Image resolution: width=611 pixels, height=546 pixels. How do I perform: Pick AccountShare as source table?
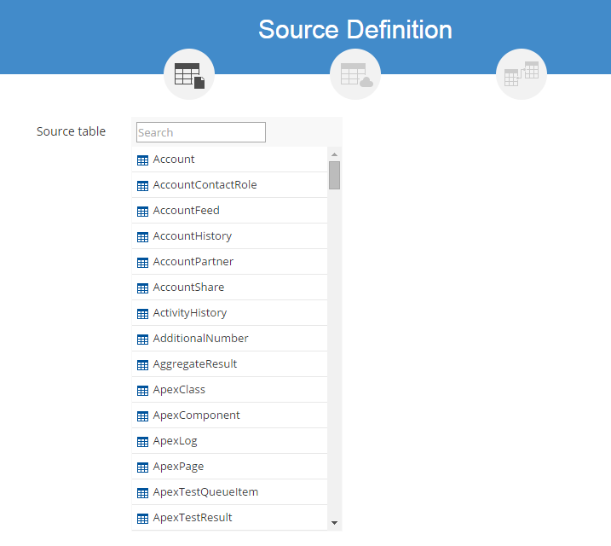188,288
